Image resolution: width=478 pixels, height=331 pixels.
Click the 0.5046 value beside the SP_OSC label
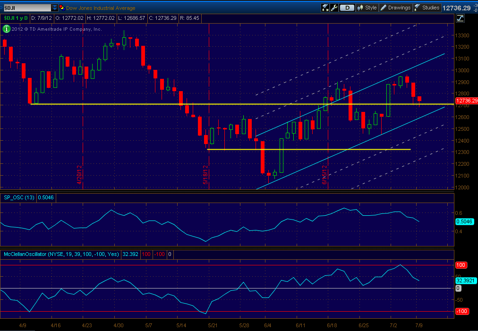coord(46,197)
